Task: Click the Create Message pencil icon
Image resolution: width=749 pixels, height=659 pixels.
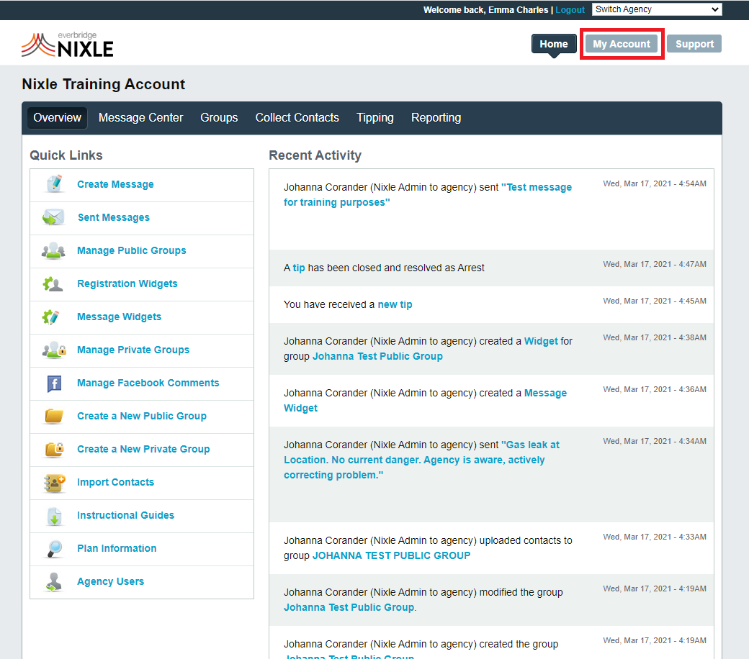Action: [54, 184]
